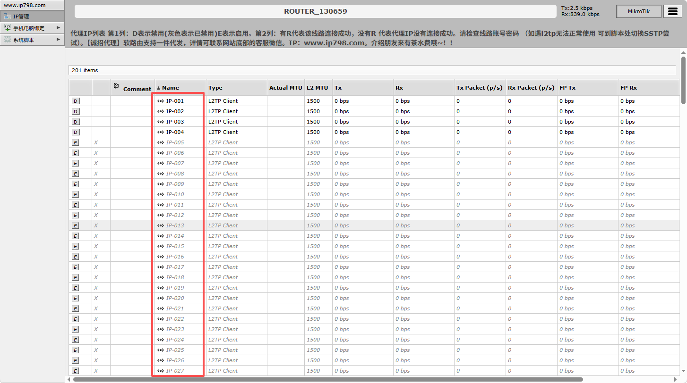Image resolution: width=687 pixels, height=383 pixels.
Task: Enable IP-024 with its E button
Action: point(76,340)
